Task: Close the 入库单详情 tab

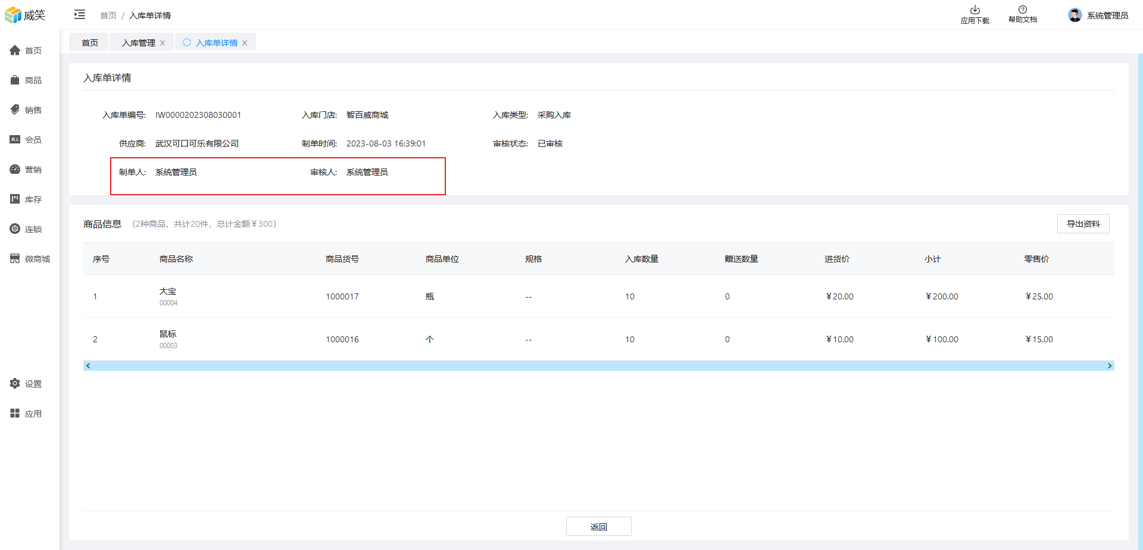Action: [x=245, y=43]
